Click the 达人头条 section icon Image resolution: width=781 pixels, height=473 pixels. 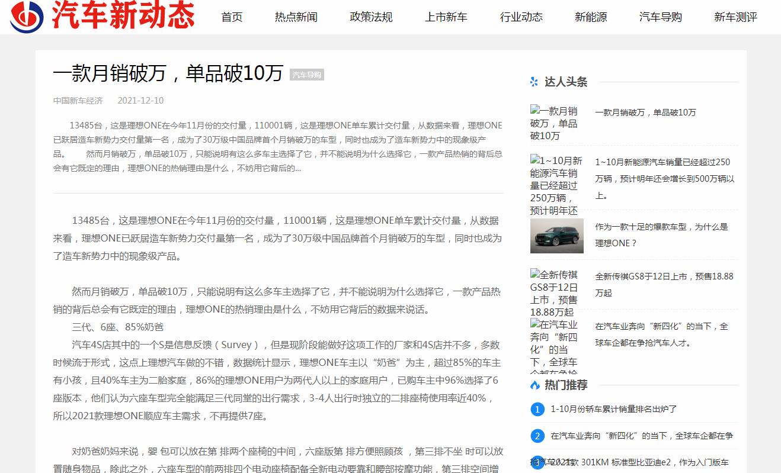534,82
